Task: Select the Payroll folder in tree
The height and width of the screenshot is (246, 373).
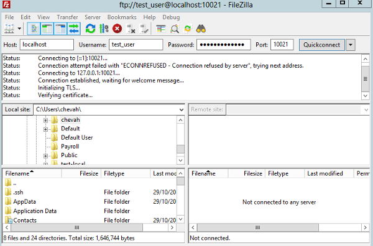Action: 70,147
